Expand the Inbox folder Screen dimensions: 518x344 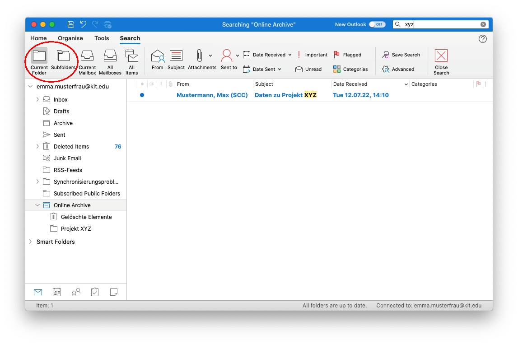pos(37,99)
